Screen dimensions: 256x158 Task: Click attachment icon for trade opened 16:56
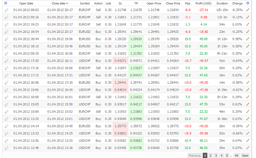click(6, 83)
